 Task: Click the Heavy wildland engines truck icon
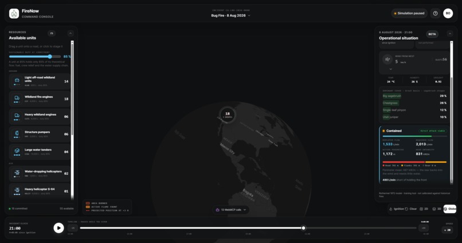(17, 116)
